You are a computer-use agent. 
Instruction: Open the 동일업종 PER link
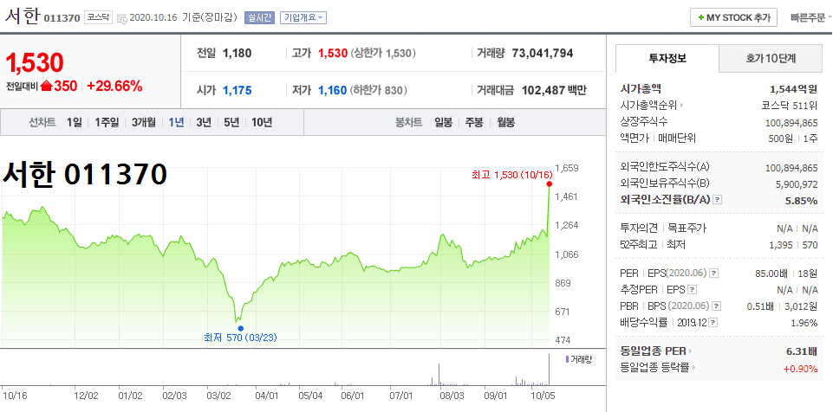tap(653, 351)
